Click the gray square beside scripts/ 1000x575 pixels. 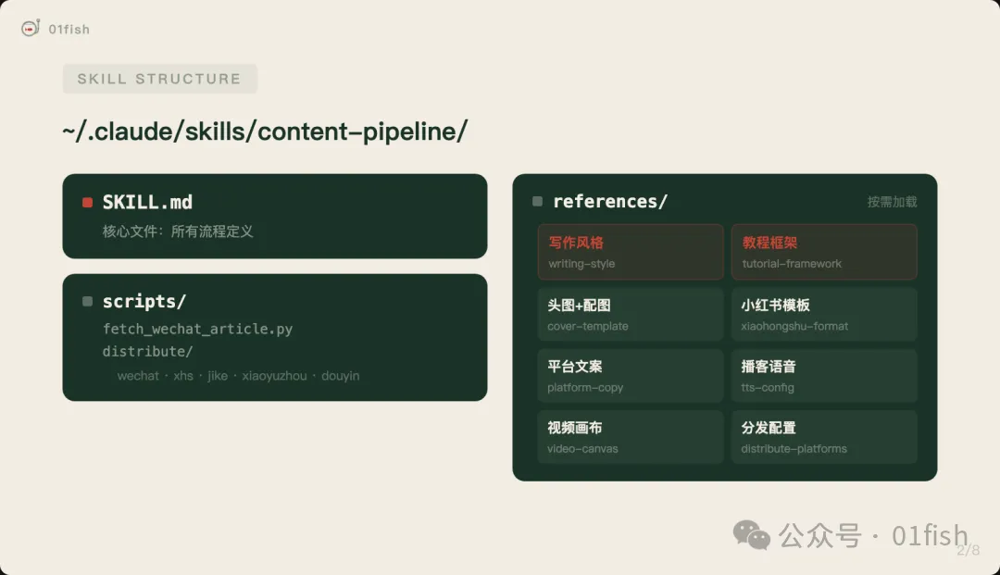(87, 302)
